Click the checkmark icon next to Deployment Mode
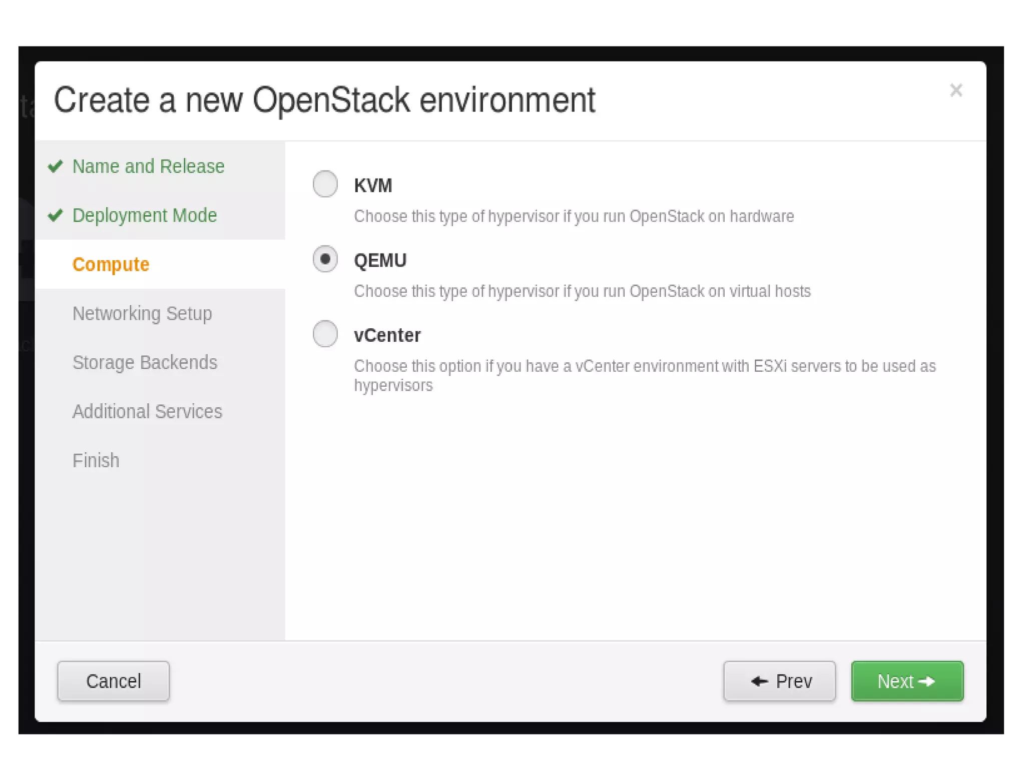Viewport: 1025px width, 768px height. pyautogui.click(x=55, y=215)
